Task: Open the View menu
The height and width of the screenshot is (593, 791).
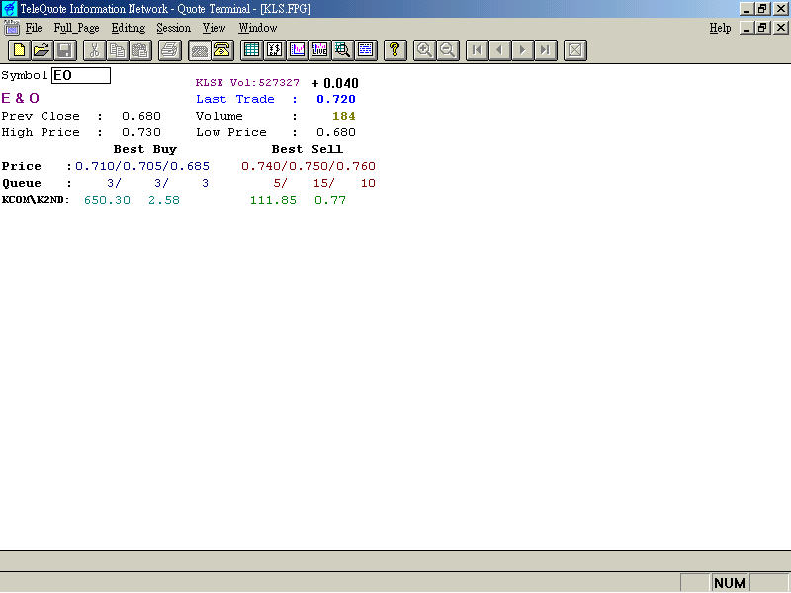Action: click(214, 28)
